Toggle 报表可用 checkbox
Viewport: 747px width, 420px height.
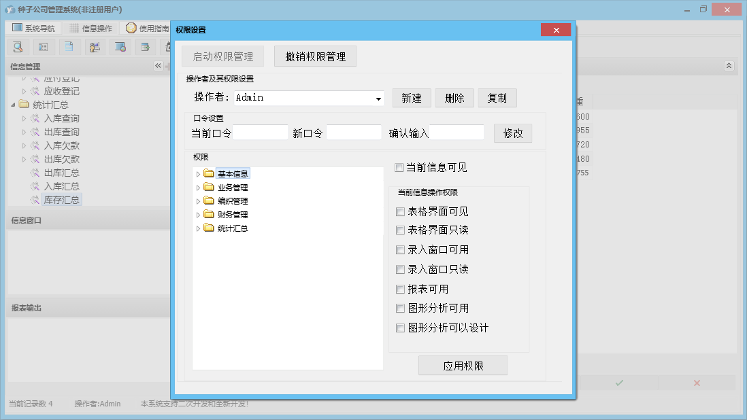click(x=400, y=290)
